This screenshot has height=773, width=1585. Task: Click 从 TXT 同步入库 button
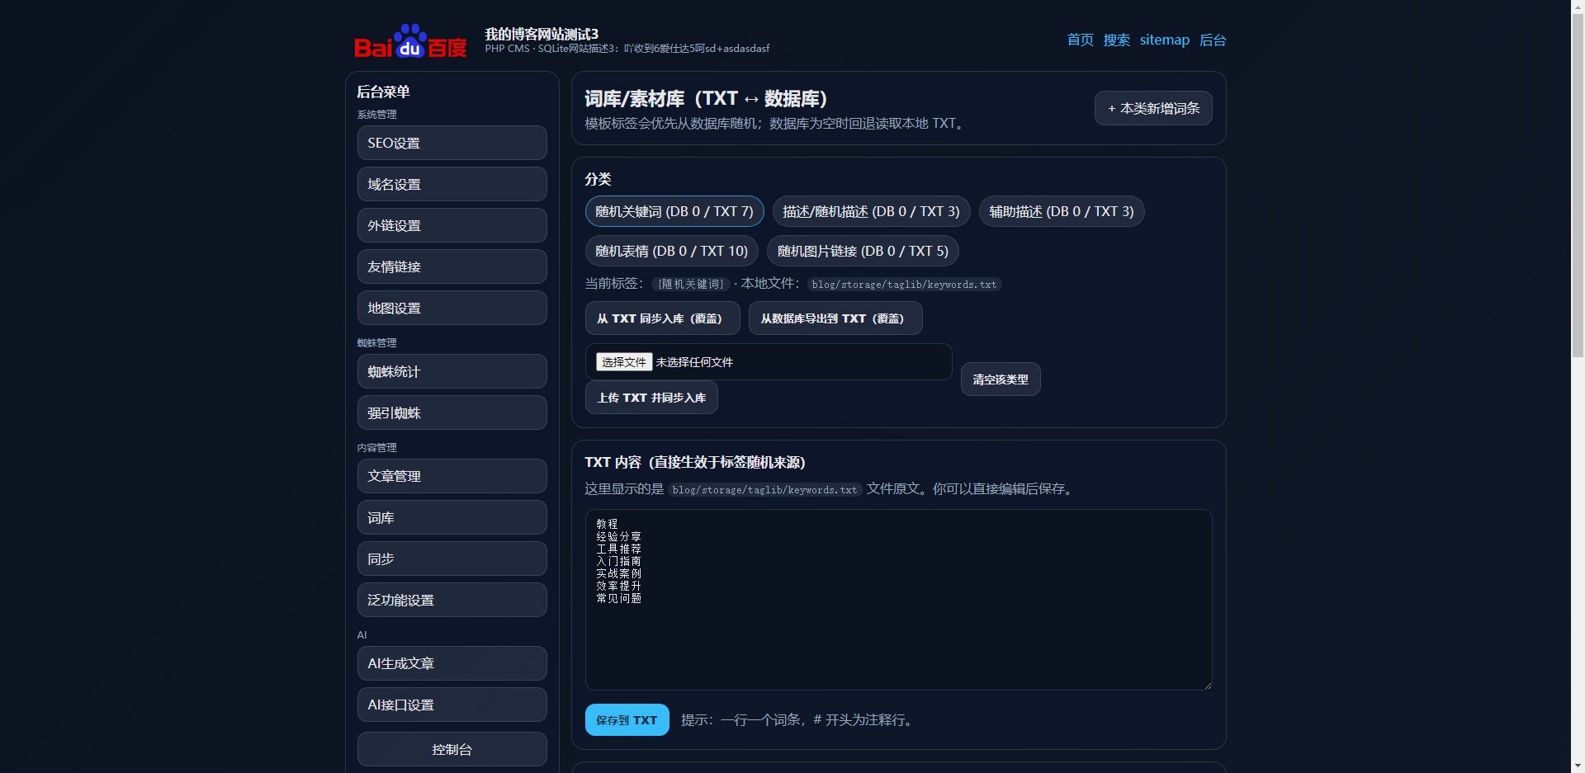pos(659,318)
